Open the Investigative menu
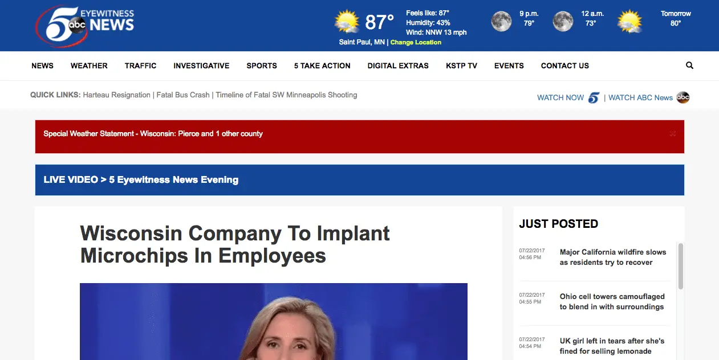Viewport: 719px width, 360px height. pos(201,66)
